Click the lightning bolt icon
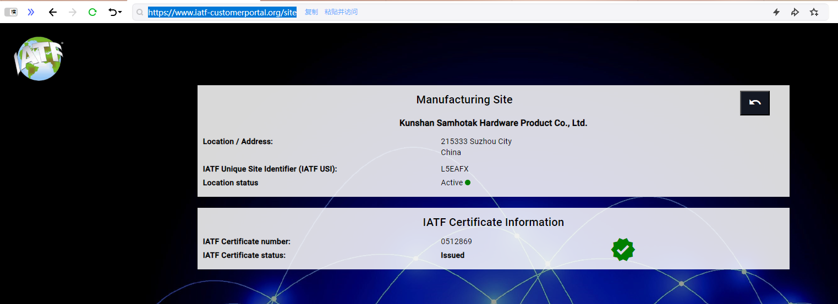Viewport: 838px width, 304px height. (x=776, y=12)
